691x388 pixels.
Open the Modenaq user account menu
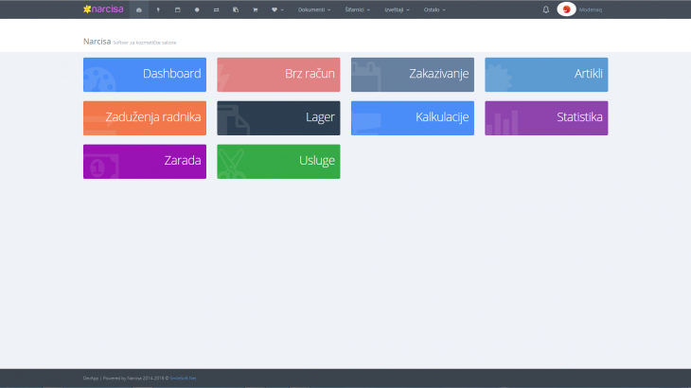point(591,9)
